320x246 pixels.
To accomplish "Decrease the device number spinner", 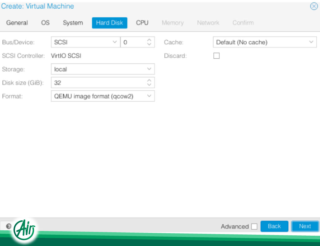I will [149, 44].
